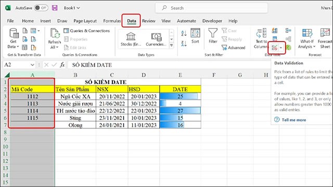Click data bar cell showing 27

[180, 111]
